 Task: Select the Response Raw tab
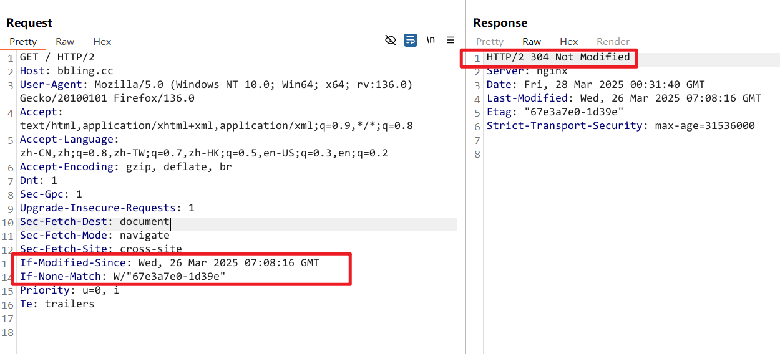pos(532,42)
